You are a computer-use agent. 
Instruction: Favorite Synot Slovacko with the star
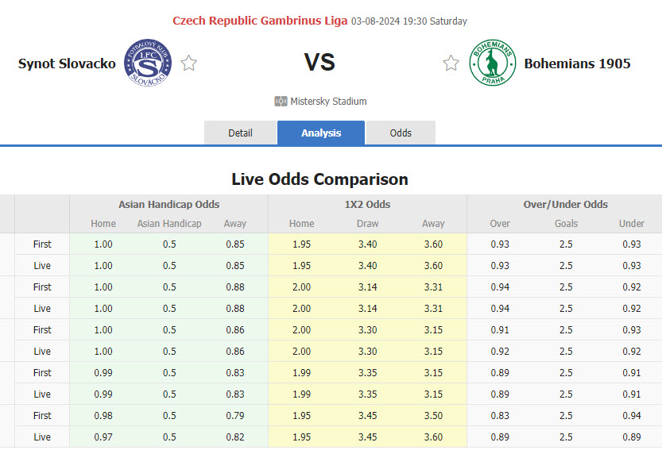[188, 63]
